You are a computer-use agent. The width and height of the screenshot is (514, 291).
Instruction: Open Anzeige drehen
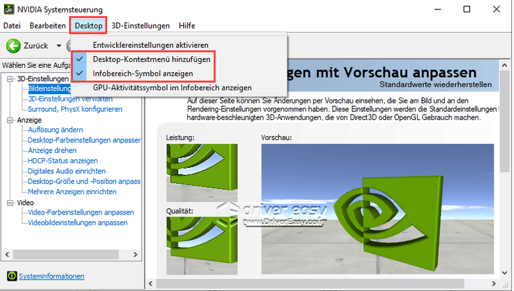point(52,150)
